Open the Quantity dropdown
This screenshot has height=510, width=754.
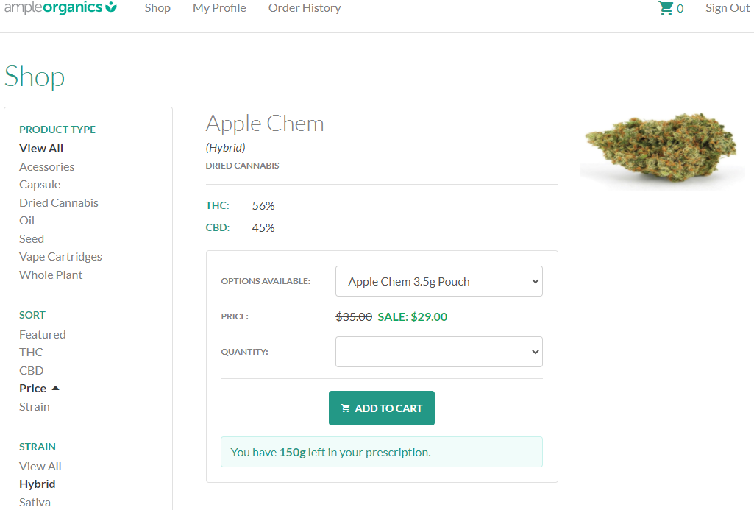438,352
